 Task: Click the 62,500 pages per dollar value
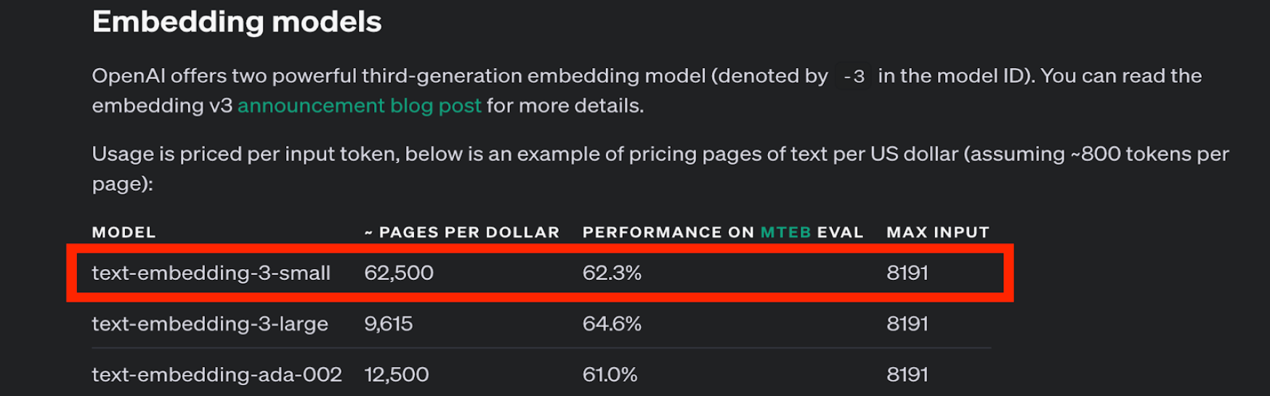point(399,273)
